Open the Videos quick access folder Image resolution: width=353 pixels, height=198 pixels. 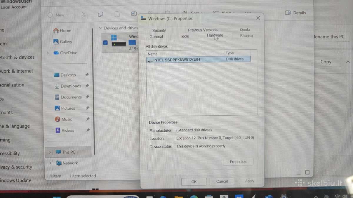(64, 130)
